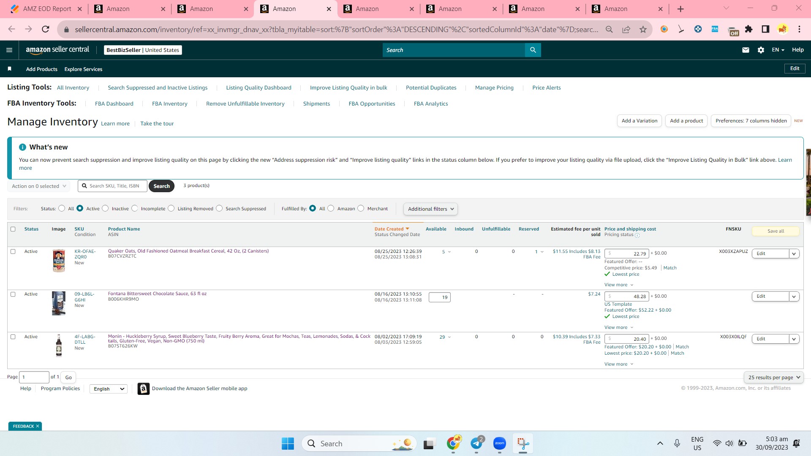811x456 pixels.
Task: Click the Monin Huckleberry Syrup thumbnail
Action: pos(59,345)
